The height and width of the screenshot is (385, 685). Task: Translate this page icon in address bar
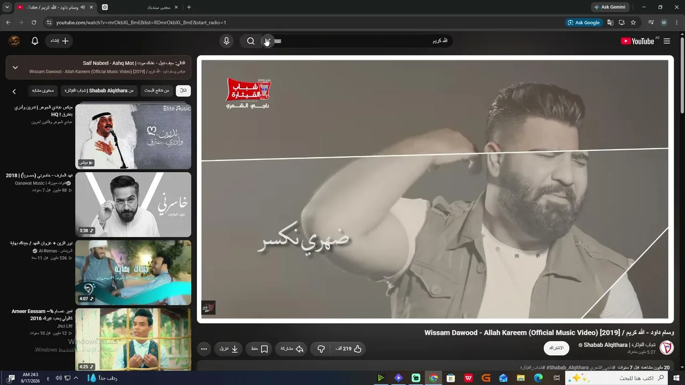point(610,22)
